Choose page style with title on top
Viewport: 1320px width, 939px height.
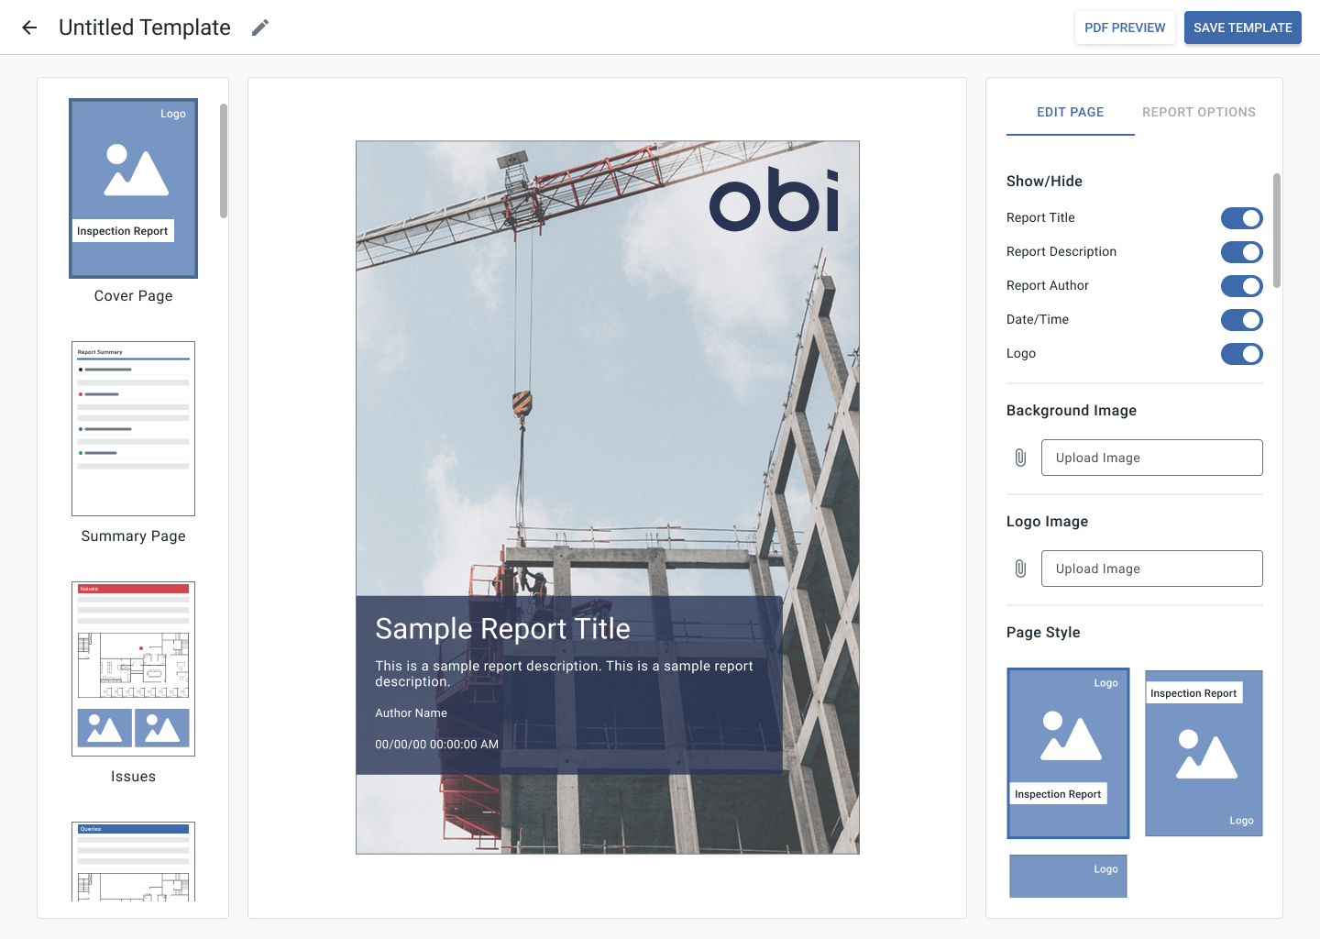[1204, 753]
